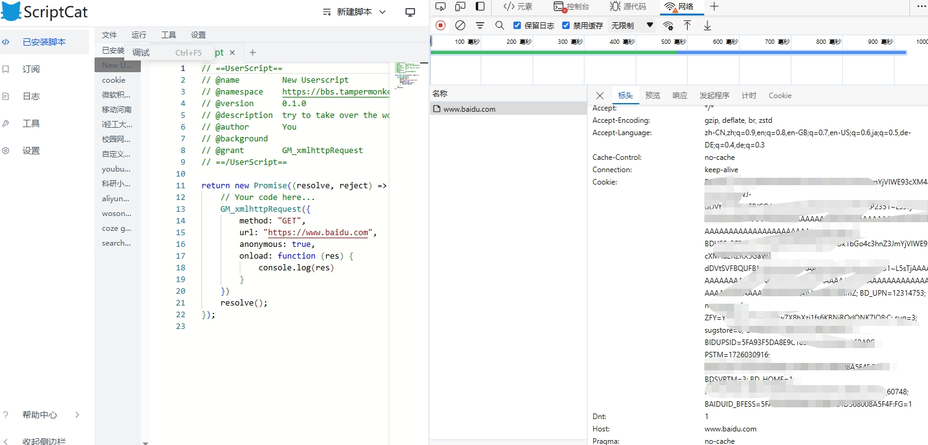Viewport: 928px width, 445px height.
Task: Click the bbs.tampermonkey namespace link in code
Action: [335, 91]
